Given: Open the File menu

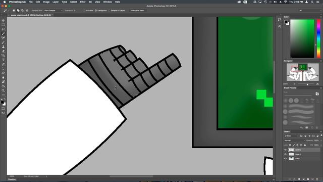Looking at the screenshot, I should point(30,2).
